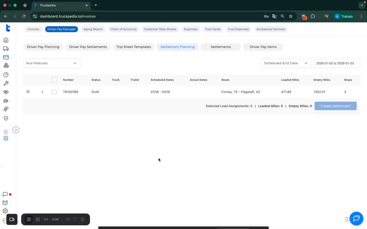Select the credit card billing sidebar icon
Viewport: 367px width, 229px height.
(x=6, y=57)
